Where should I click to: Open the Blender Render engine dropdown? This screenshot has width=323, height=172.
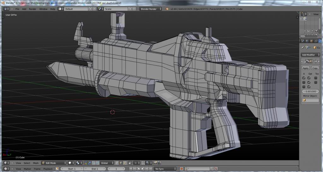coord(150,9)
